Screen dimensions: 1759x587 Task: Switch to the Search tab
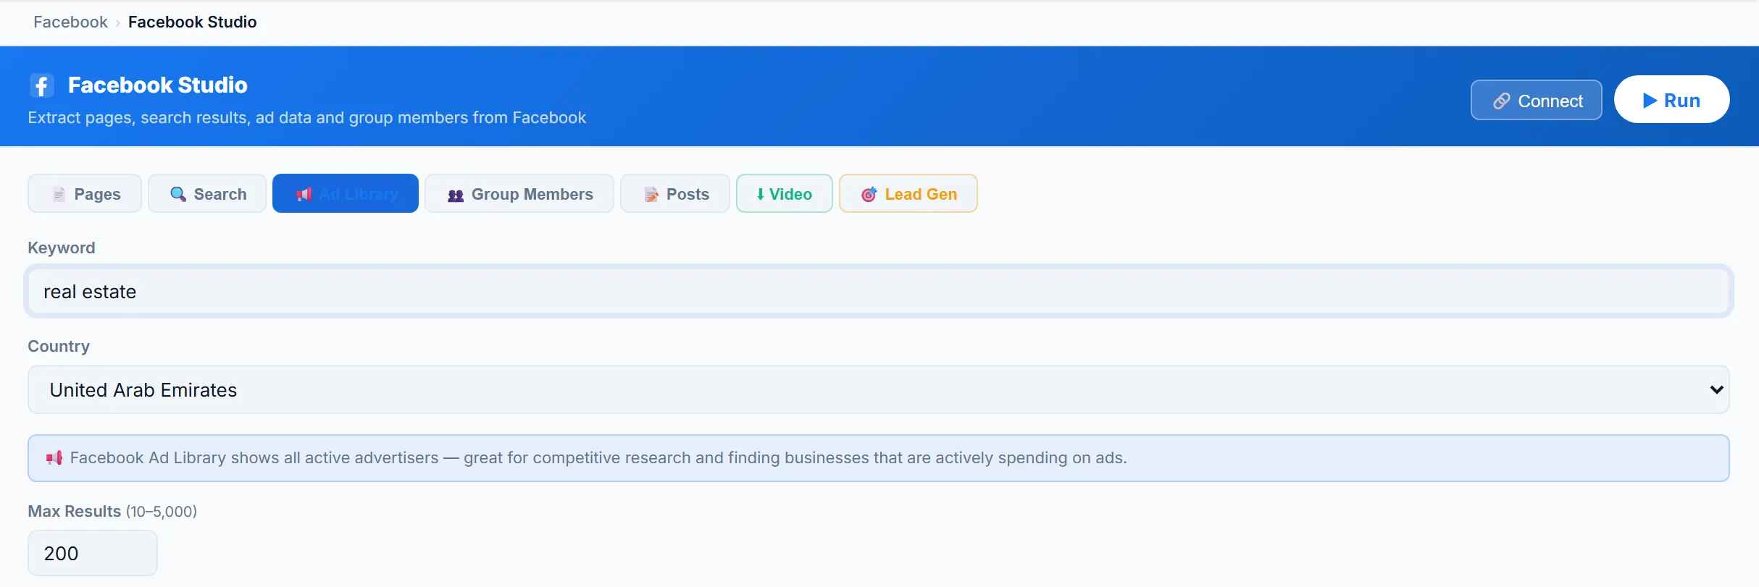[207, 193]
